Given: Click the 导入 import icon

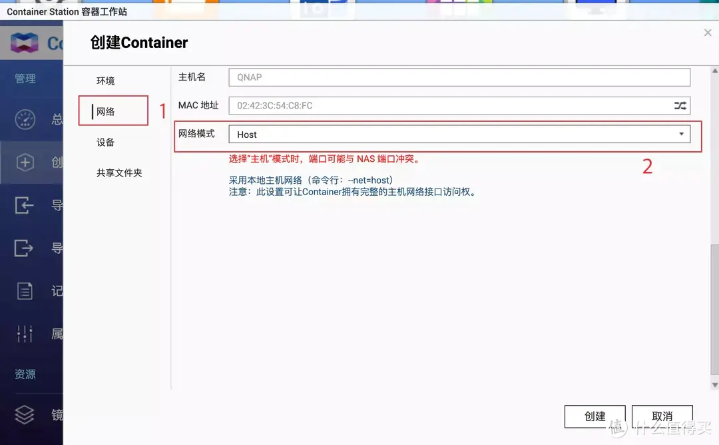Looking at the screenshot, I should (24, 205).
